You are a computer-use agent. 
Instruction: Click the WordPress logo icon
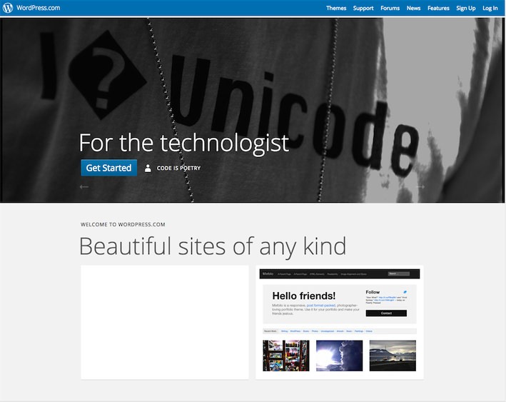coord(8,8)
